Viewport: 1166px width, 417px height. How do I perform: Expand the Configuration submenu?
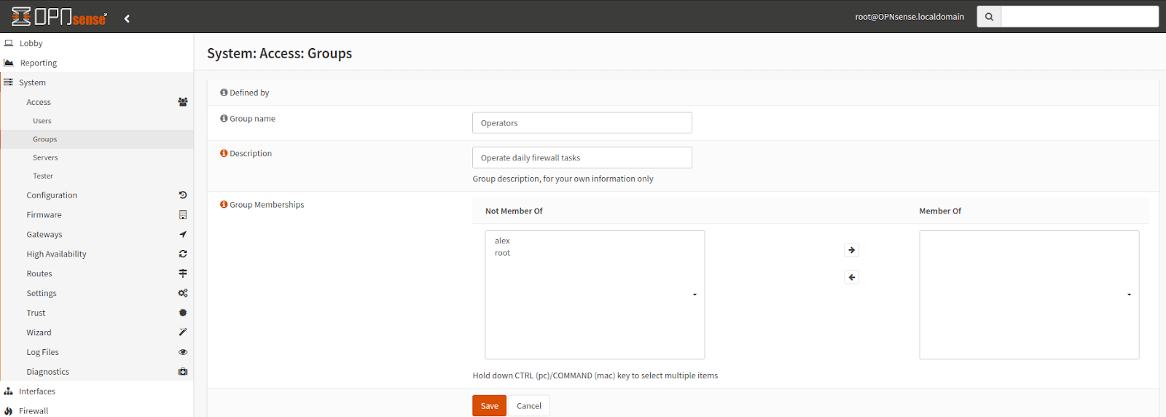[x=52, y=195]
